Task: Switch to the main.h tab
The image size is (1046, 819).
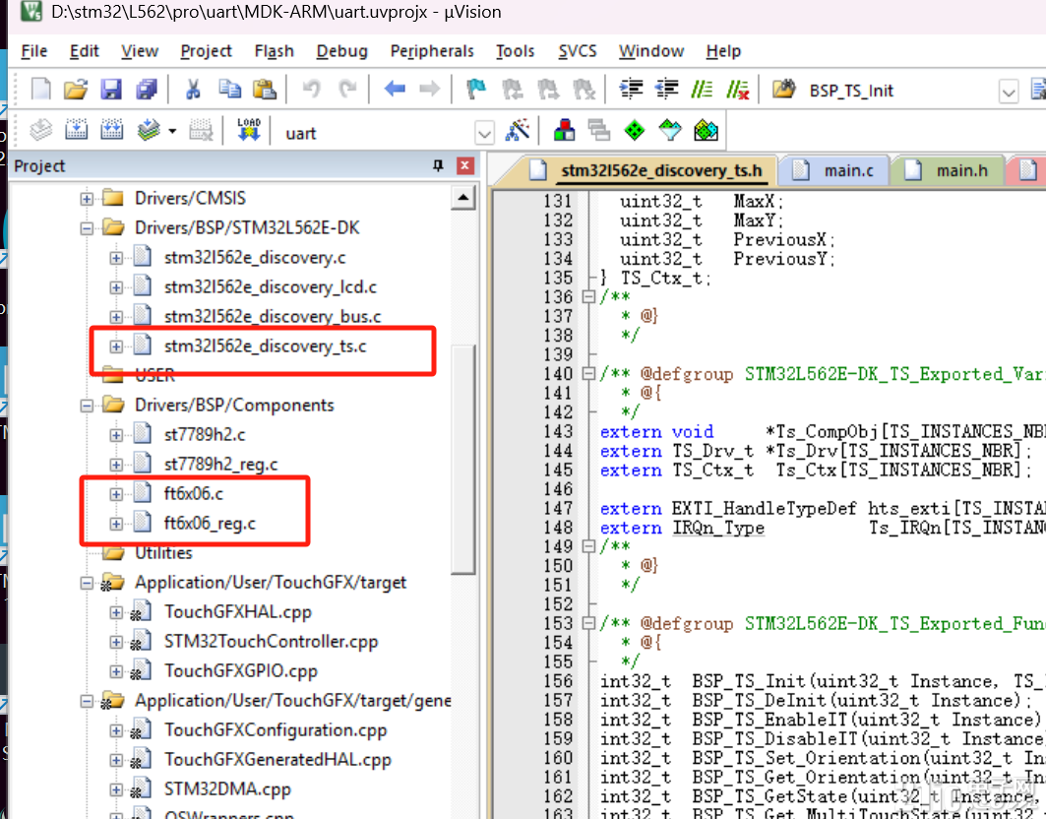Action: pos(948,171)
